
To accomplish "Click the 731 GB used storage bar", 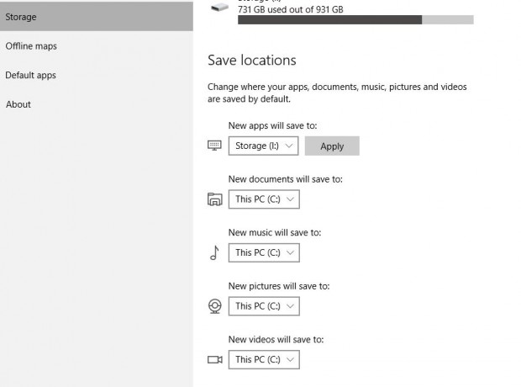I will pos(355,19).
